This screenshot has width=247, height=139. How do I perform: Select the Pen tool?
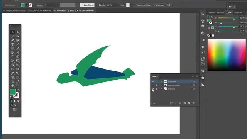pyautogui.click(x=12, y=40)
